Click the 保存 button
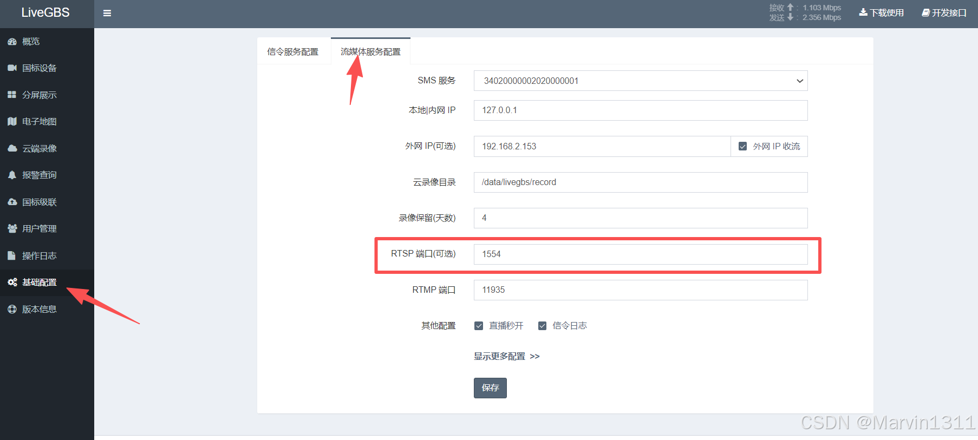The height and width of the screenshot is (440, 978). coord(490,388)
